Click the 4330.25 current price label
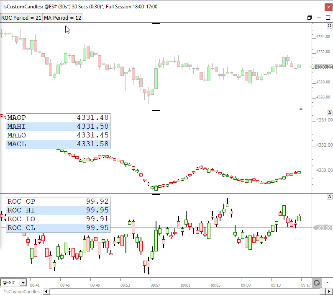 tap(323, 67)
